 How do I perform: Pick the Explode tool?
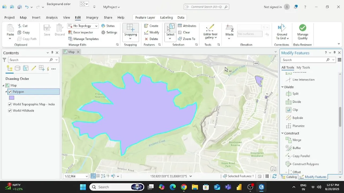point(294,118)
